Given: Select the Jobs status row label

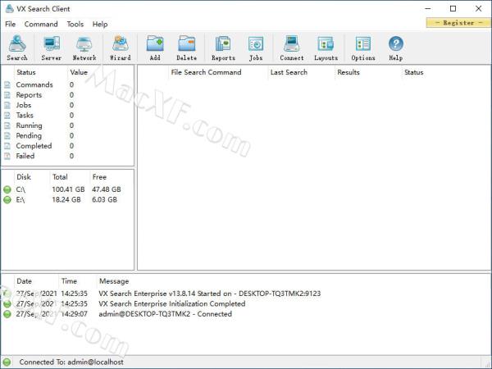Looking at the screenshot, I should 24,105.
